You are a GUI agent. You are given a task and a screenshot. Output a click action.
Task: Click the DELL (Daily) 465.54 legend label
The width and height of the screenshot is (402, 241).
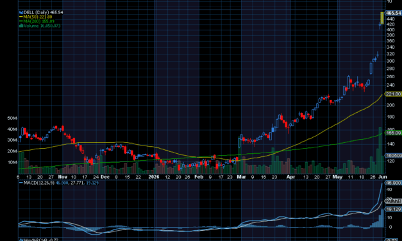(43, 12)
